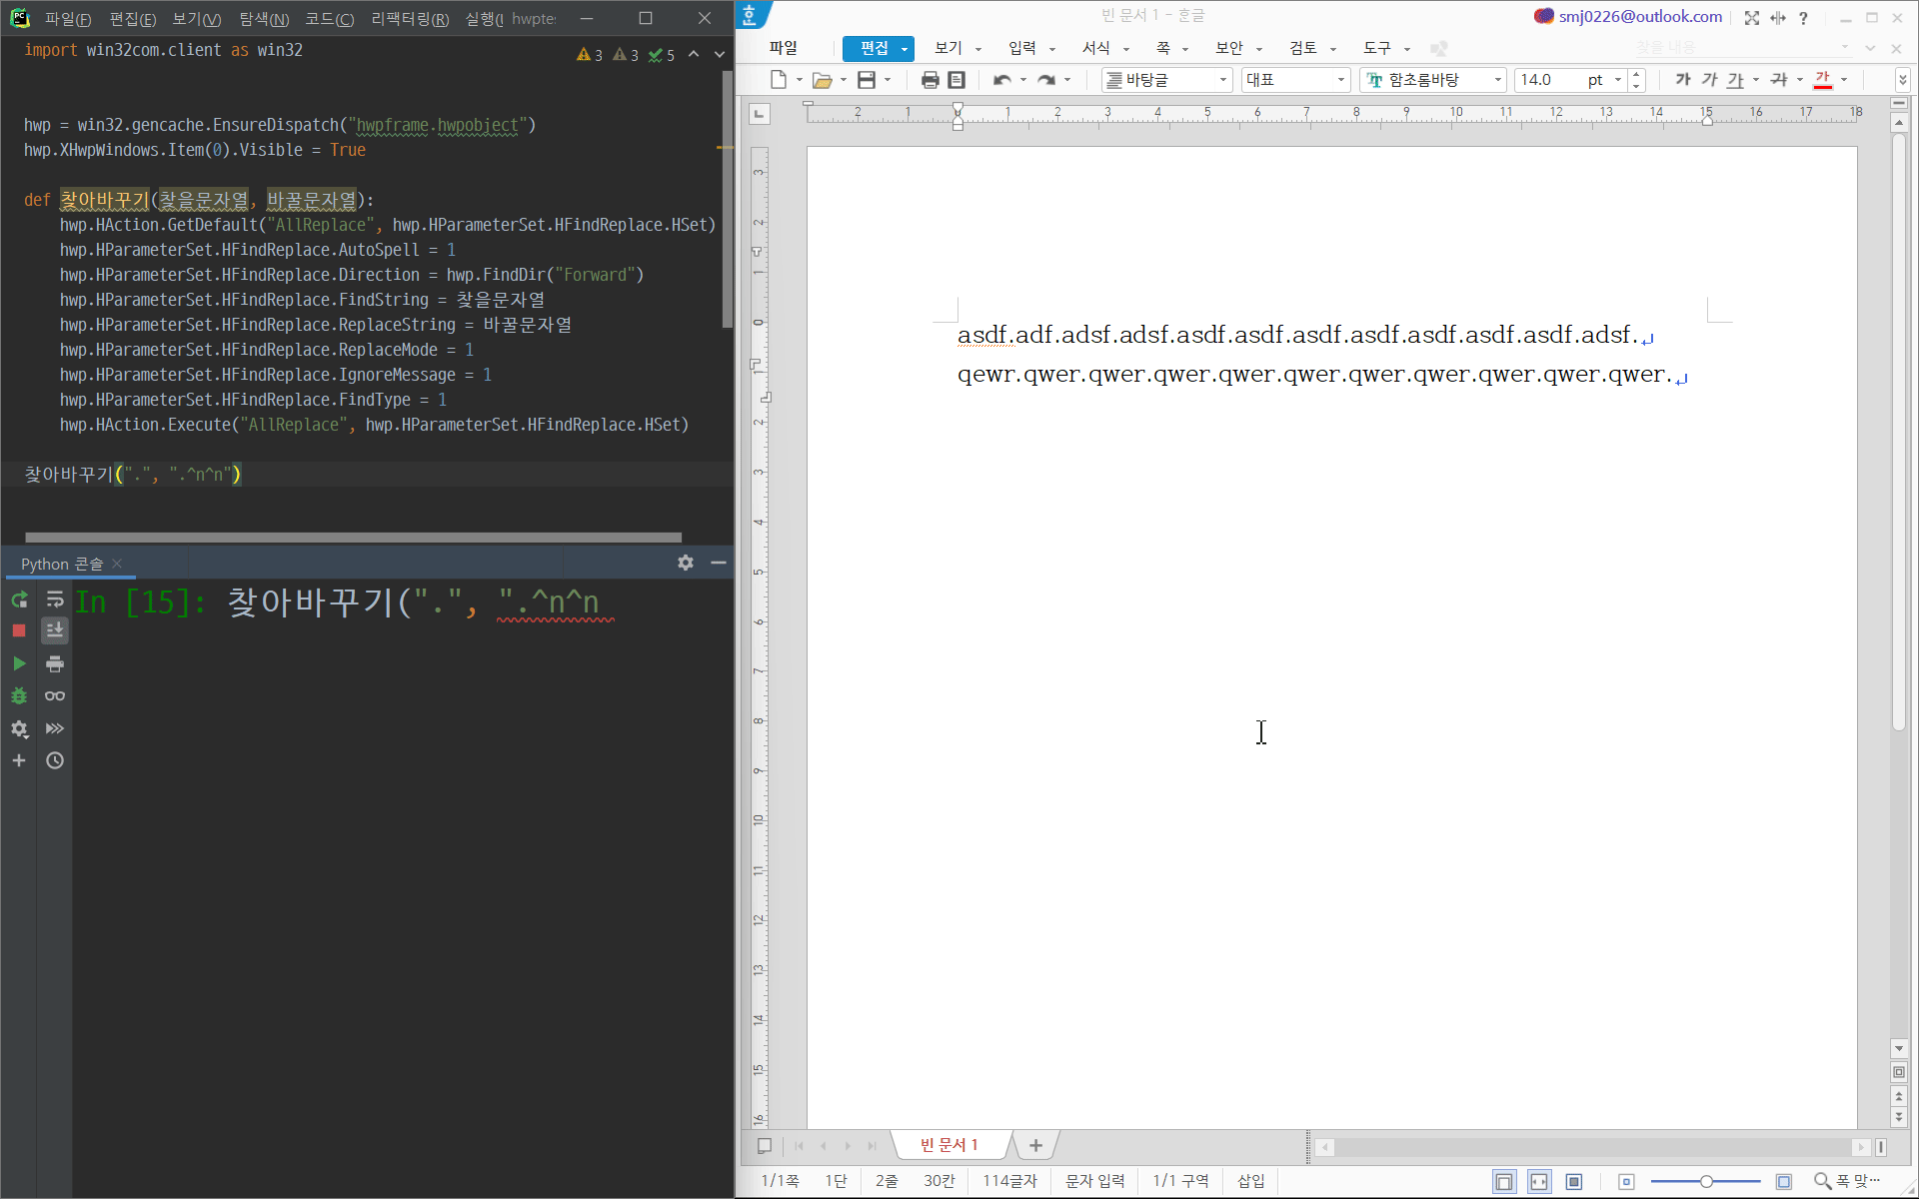Click the console history clock icon
Image resolution: width=1919 pixels, height=1199 pixels.
55,760
